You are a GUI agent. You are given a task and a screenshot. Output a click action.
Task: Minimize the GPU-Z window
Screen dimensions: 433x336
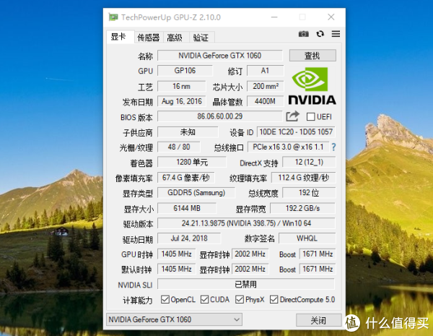(274, 17)
